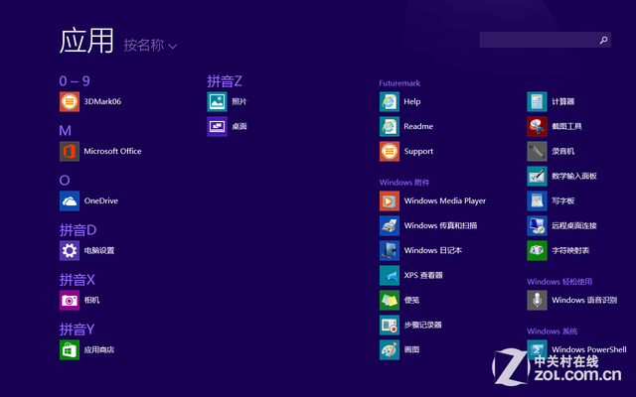
Task: Click the XPS 查看器 text label
Action: click(423, 276)
